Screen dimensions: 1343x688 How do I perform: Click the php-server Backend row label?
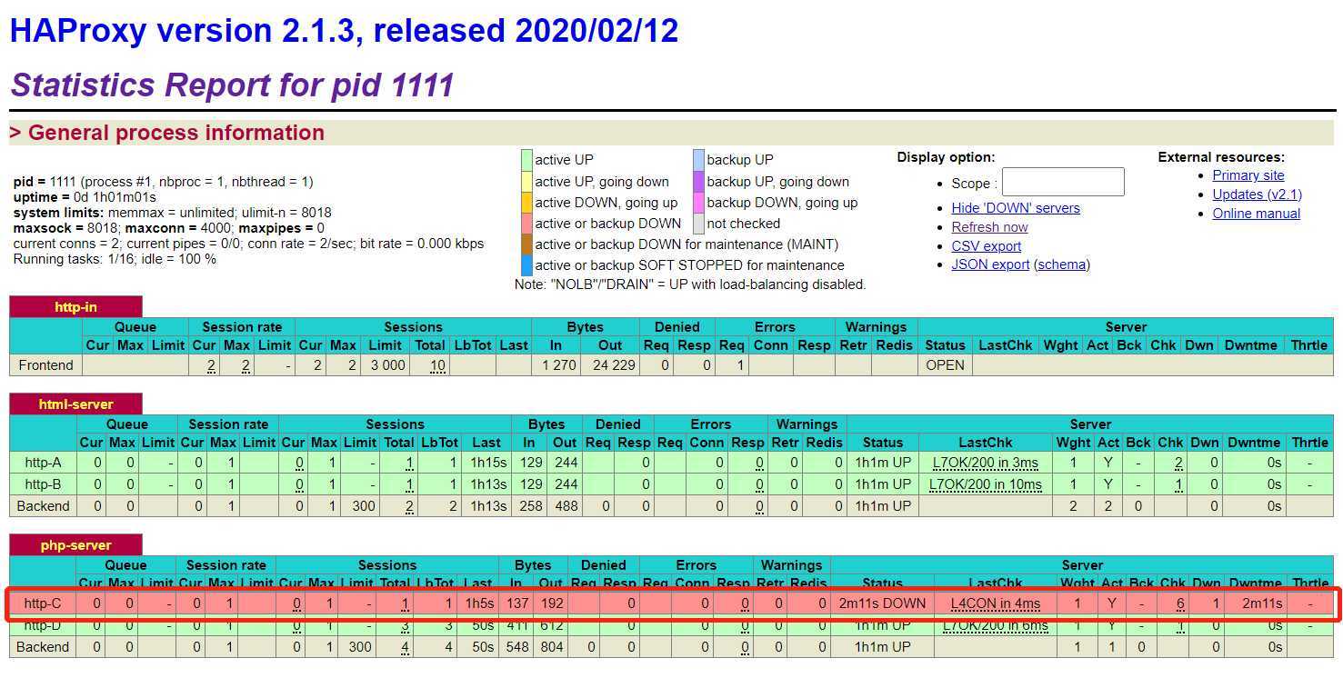(43, 647)
